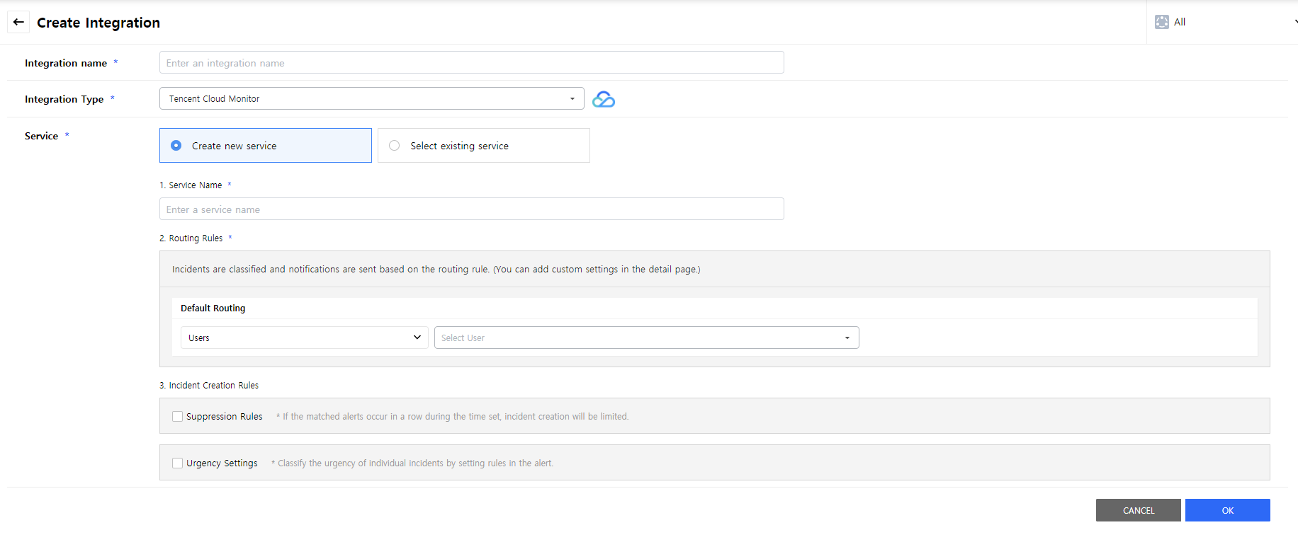The image size is (1298, 542).
Task: Click the Tencent Cloud logo icon
Action: 603,99
